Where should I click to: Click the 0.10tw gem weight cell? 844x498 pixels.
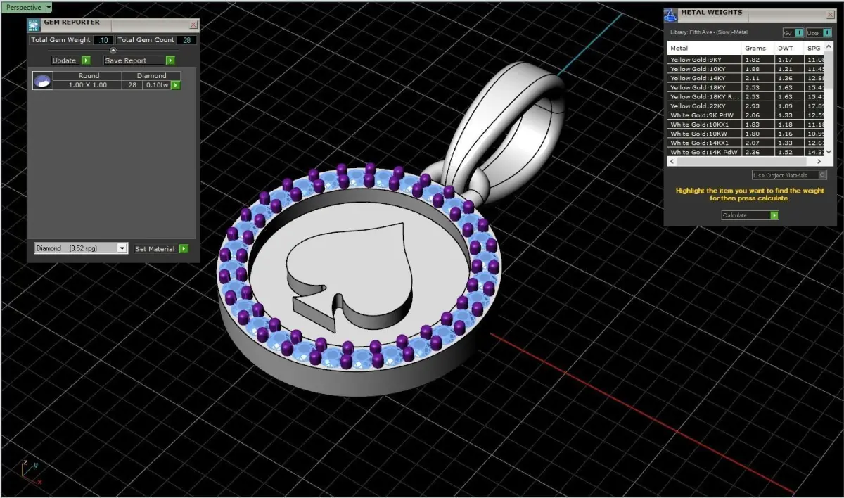[x=157, y=84]
